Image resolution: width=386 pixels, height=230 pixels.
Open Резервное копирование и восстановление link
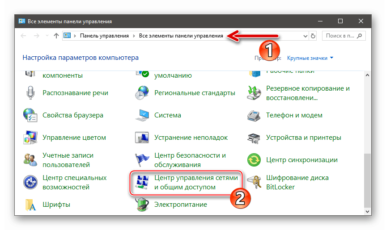click(308, 93)
